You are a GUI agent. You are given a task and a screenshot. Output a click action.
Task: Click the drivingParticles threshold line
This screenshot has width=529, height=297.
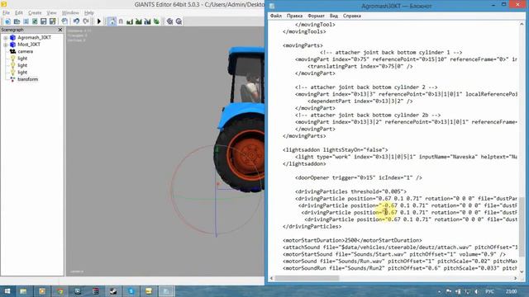(350, 191)
